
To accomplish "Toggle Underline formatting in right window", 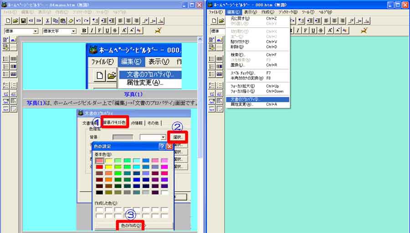I will 312,31.
